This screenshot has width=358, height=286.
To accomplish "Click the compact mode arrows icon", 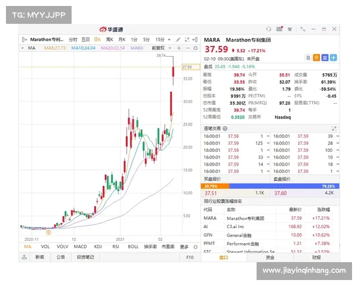I will 303,29.
